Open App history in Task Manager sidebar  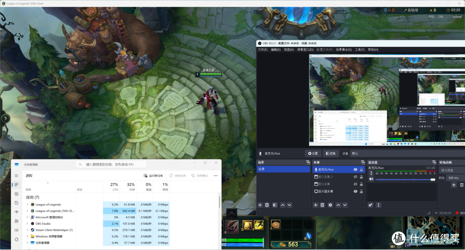coord(17,203)
